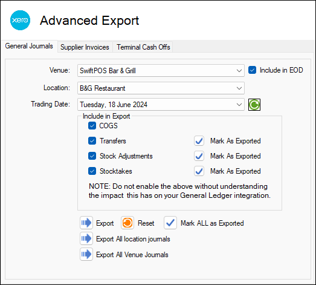Click the checkmark icon for Mark ALL as Exported

(x=170, y=223)
